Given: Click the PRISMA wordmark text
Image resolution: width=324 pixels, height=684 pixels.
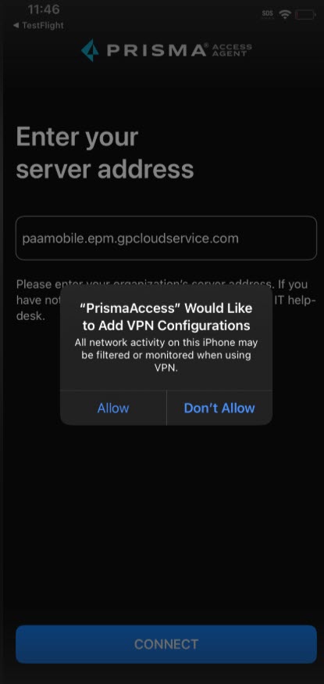Looking at the screenshot, I should pos(156,50).
